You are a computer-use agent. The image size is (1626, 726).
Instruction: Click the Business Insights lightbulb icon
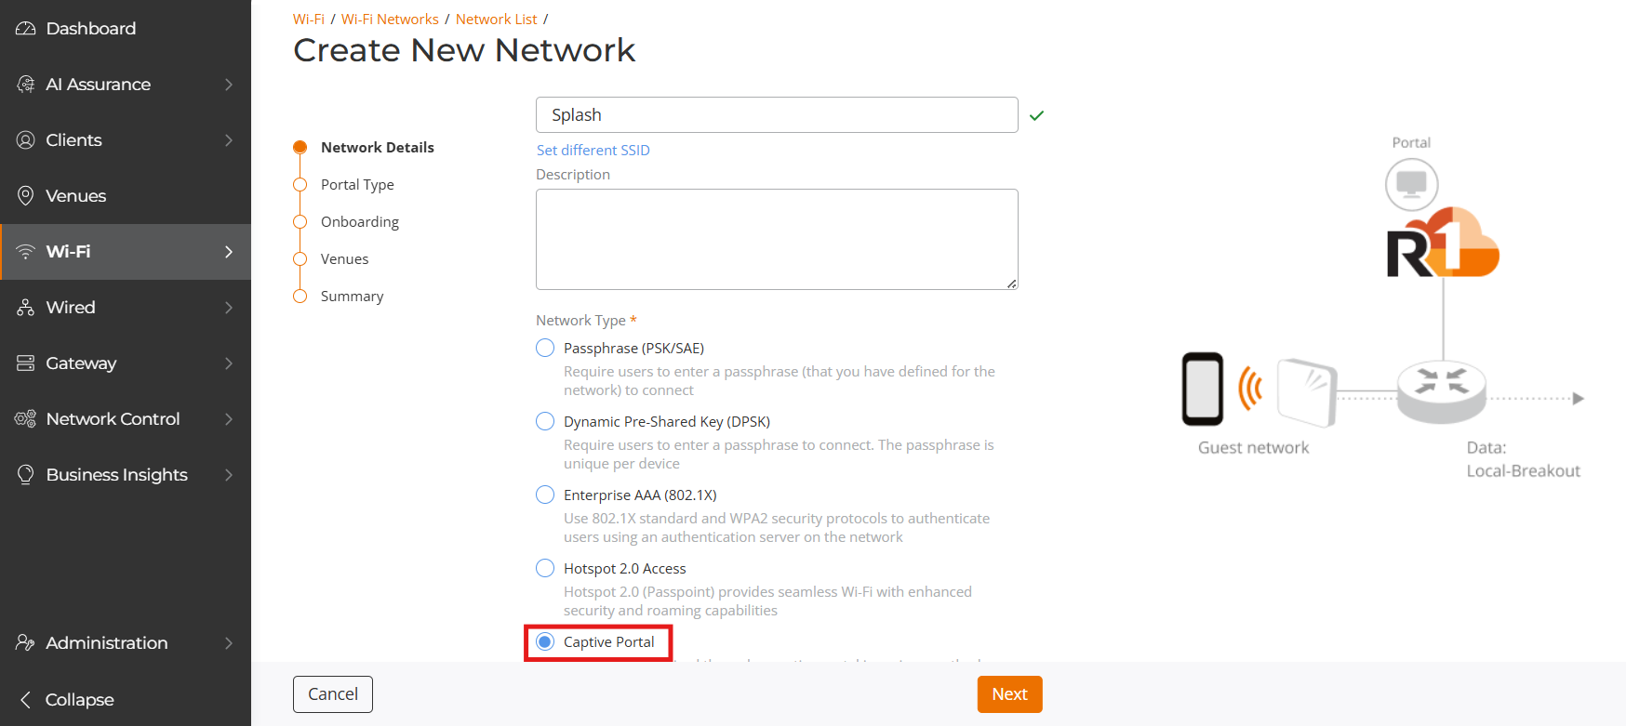[25, 475]
